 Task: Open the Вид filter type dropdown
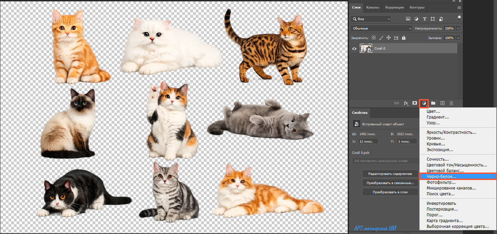[371, 19]
